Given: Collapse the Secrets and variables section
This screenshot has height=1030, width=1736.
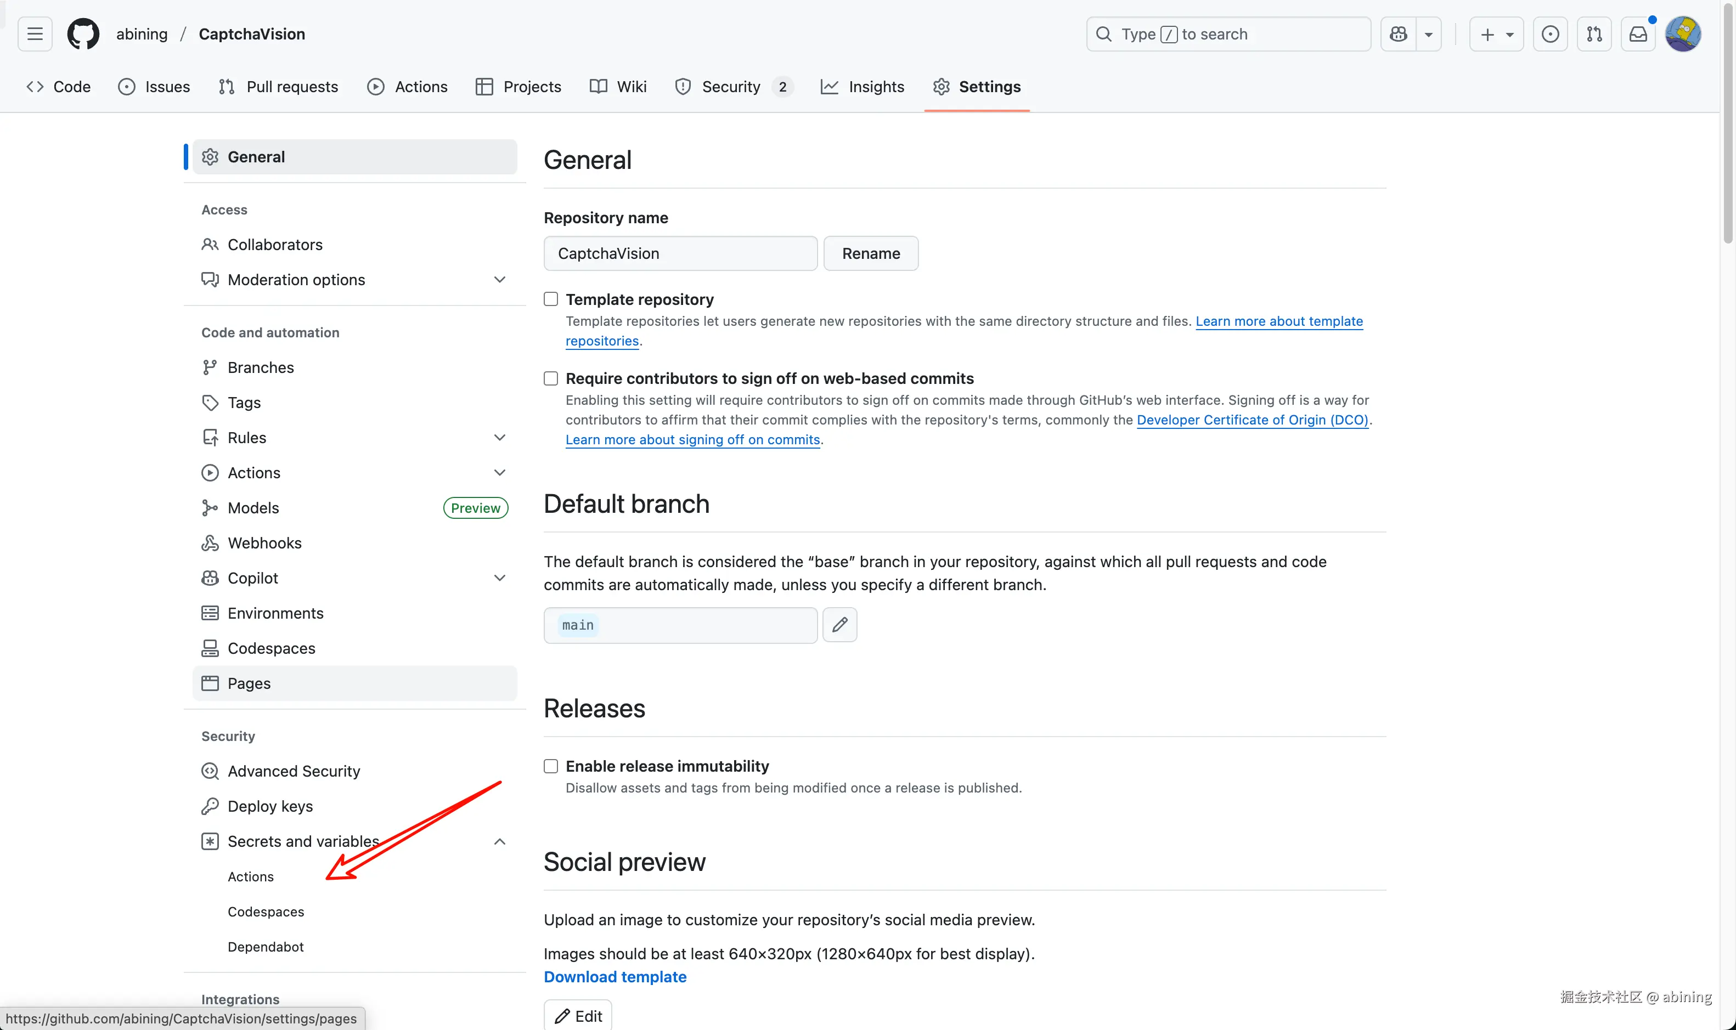Looking at the screenshot, I should (x=499, y=842).
